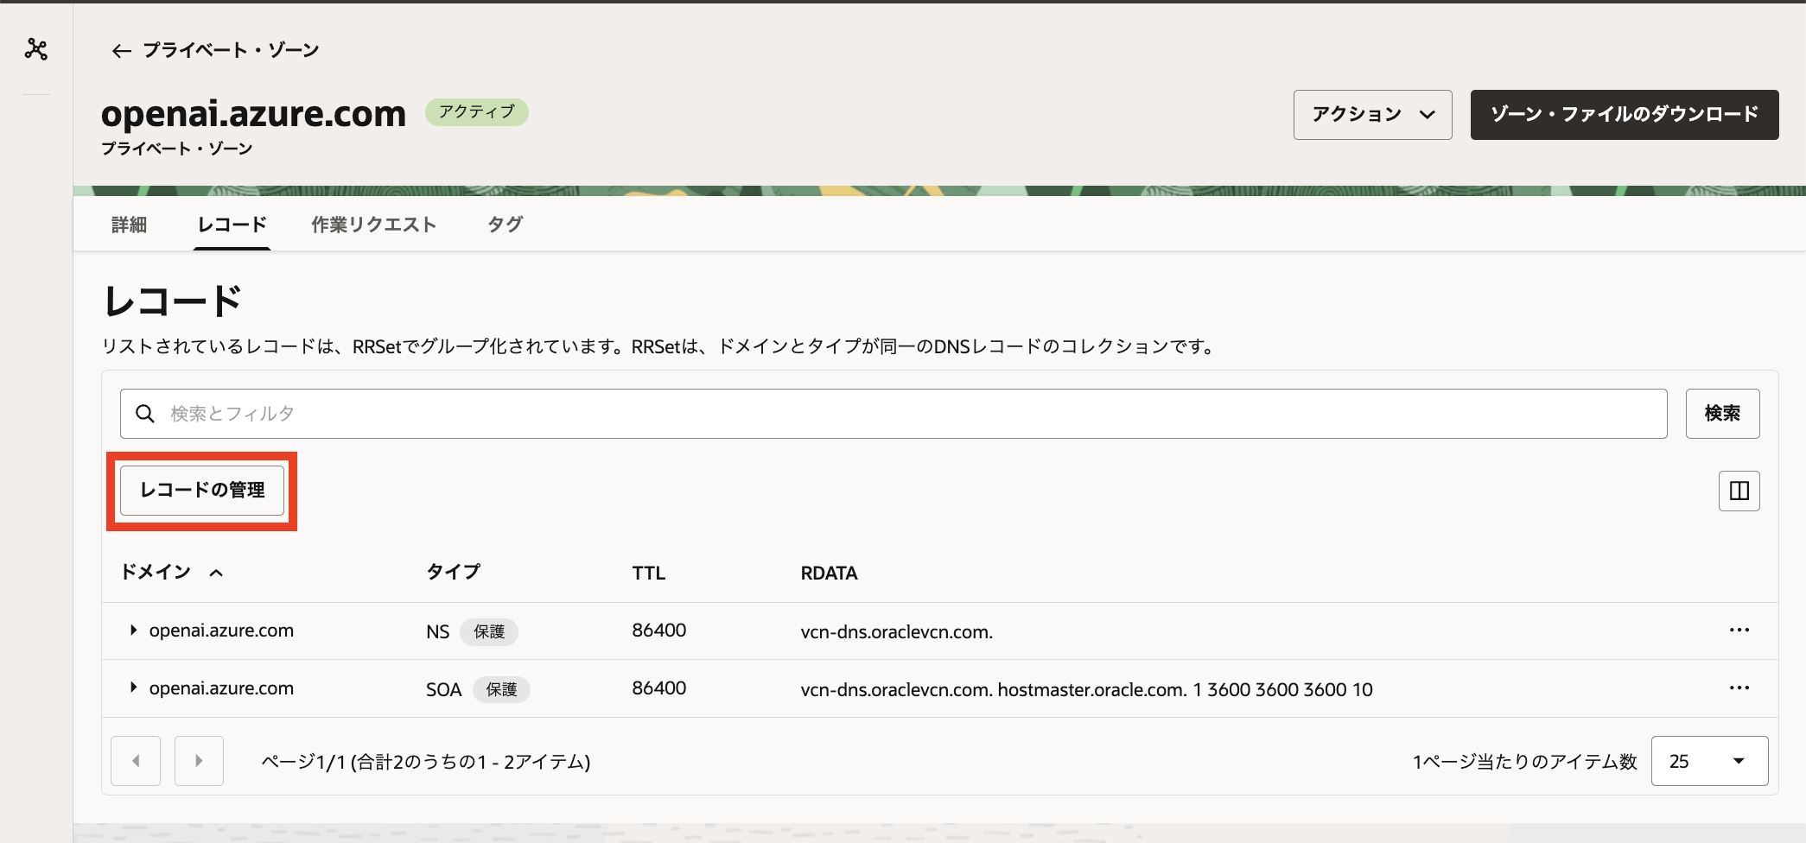Open the action menu for the NS record

click(x=1739, y=631)
